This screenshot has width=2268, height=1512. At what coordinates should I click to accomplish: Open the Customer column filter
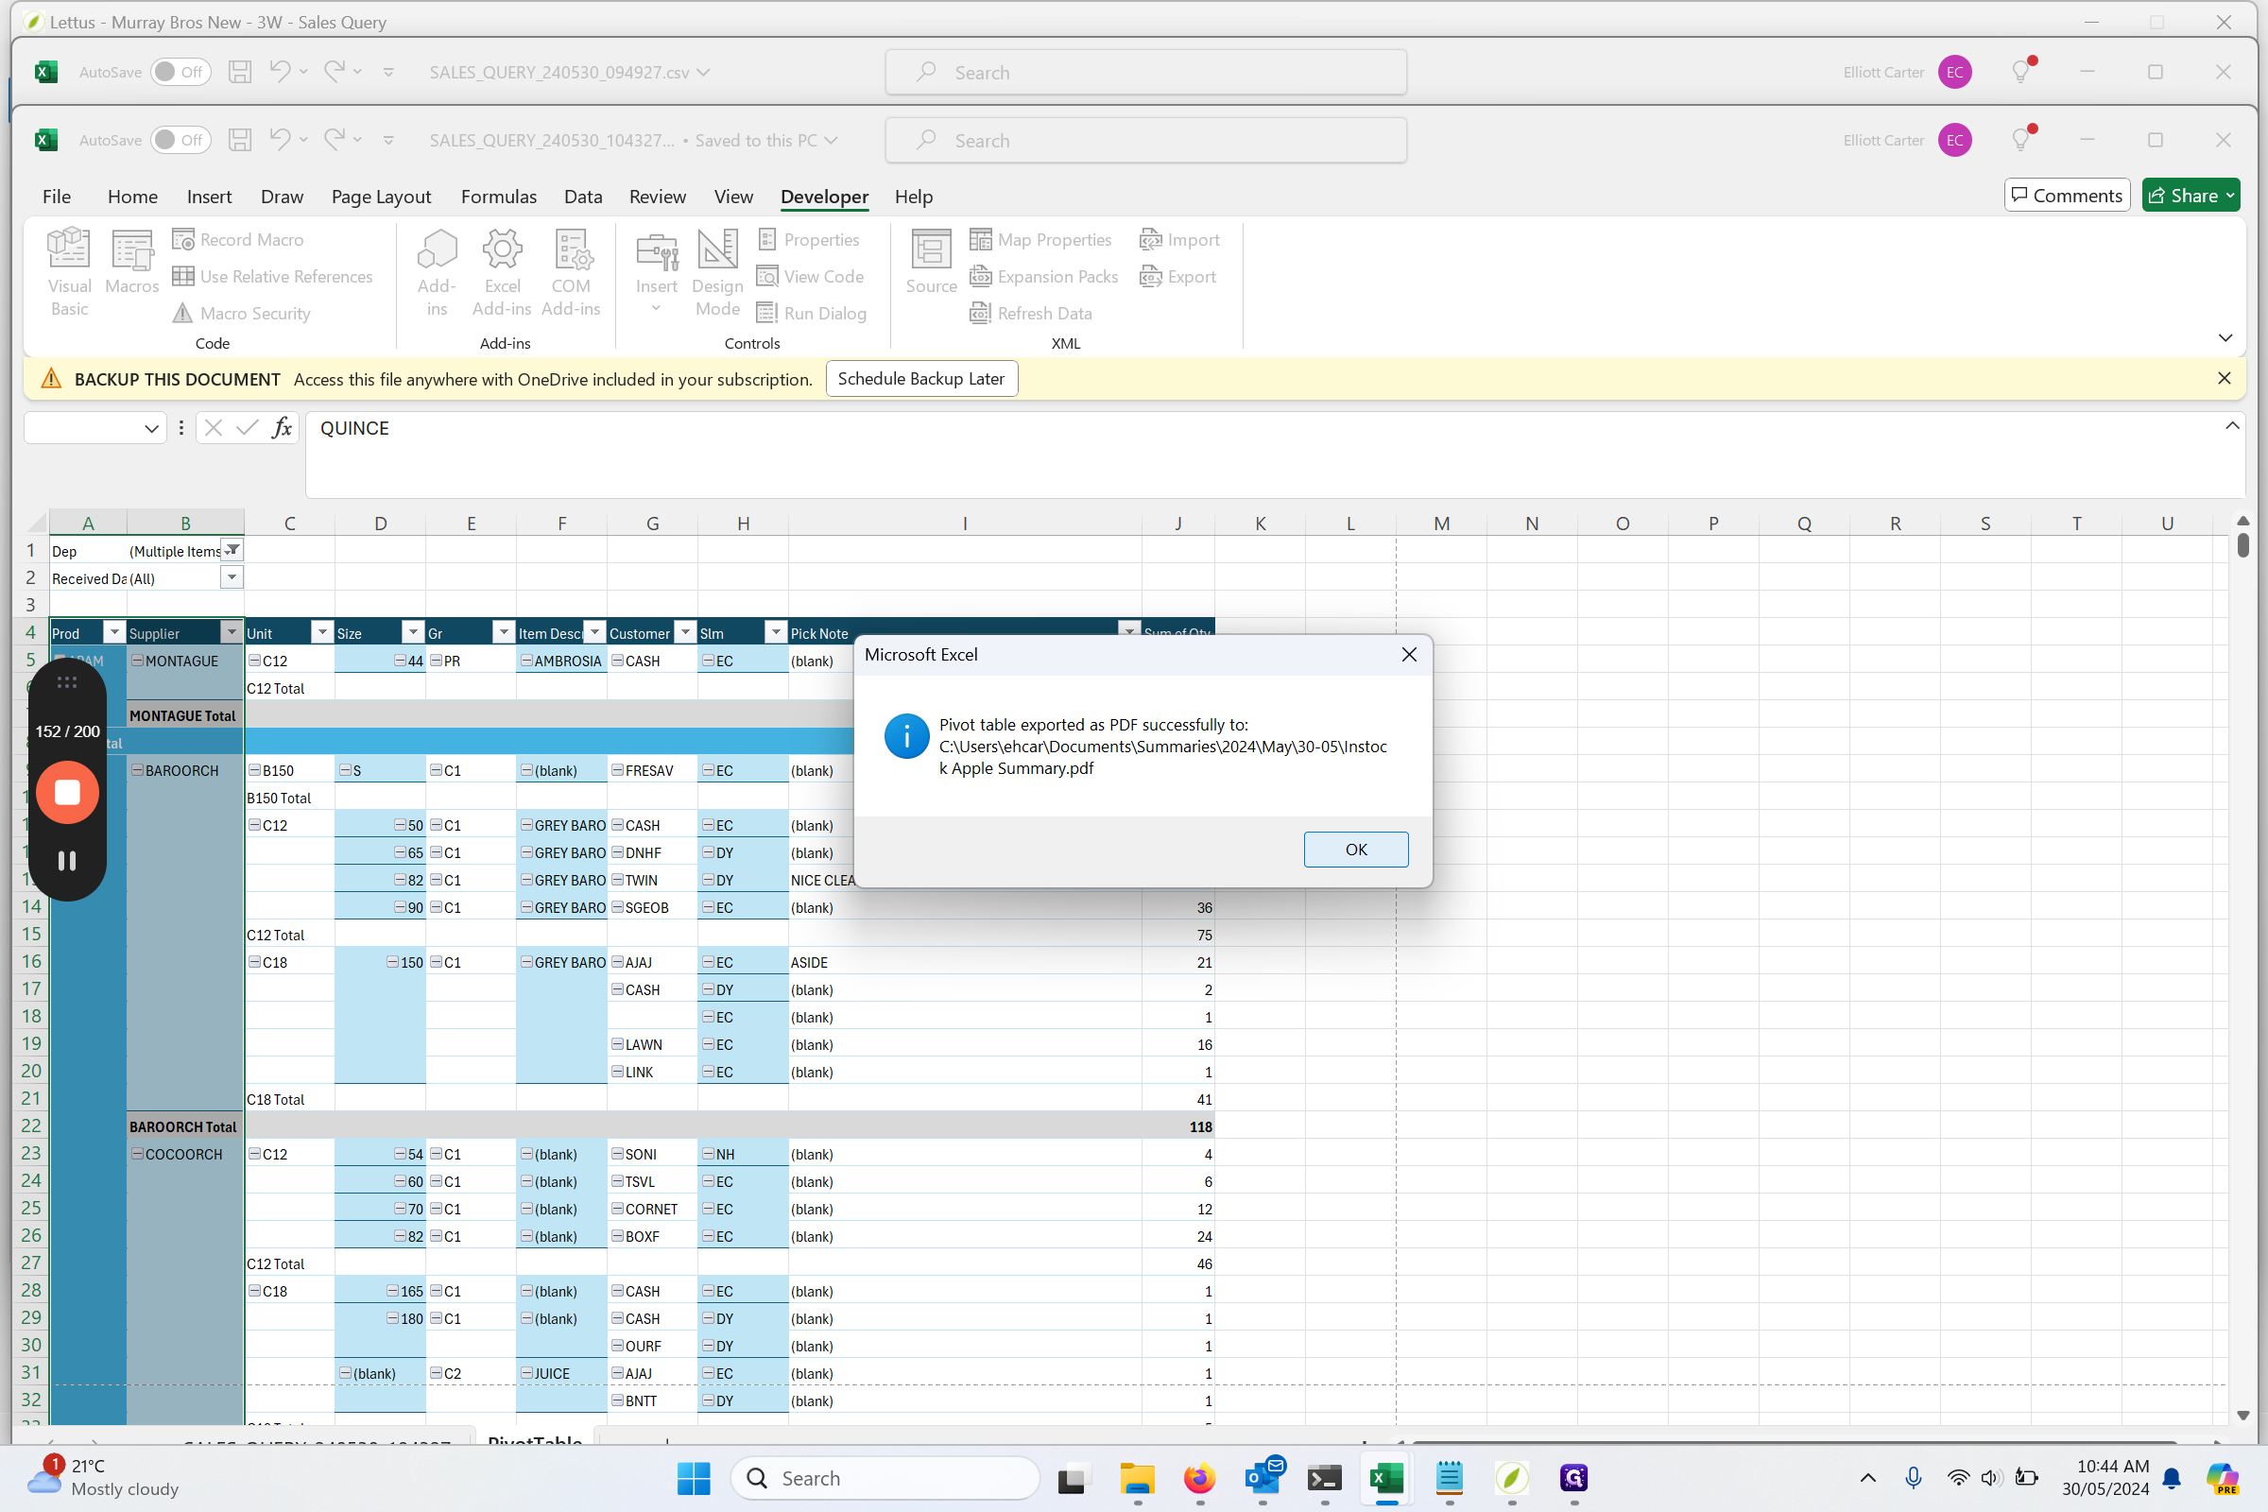click(684, 631)
